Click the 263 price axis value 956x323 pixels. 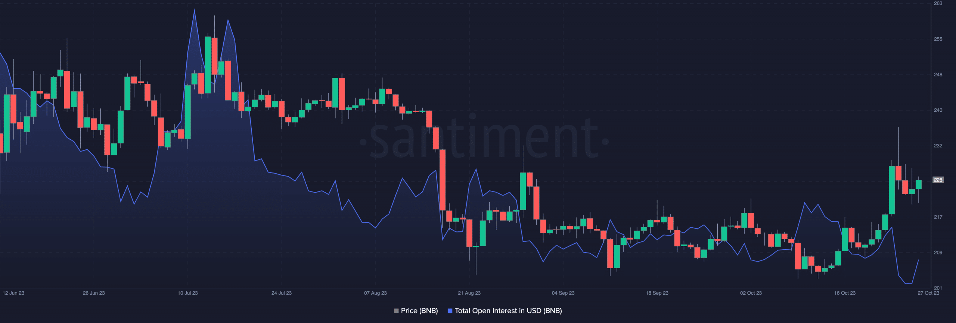click(x=938, y=3)
